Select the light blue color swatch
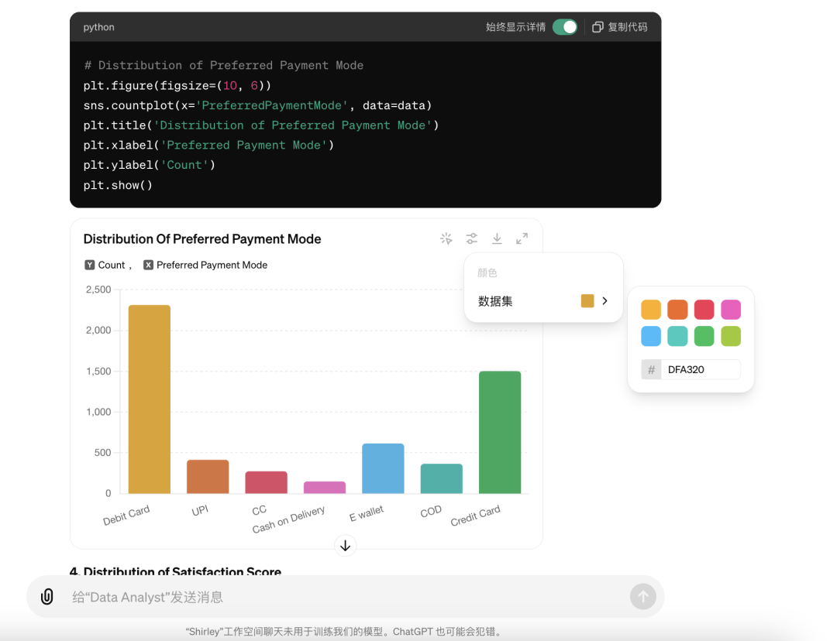This screenshot has width=837, height=641. pyautogui.click(x=651, y=336)
